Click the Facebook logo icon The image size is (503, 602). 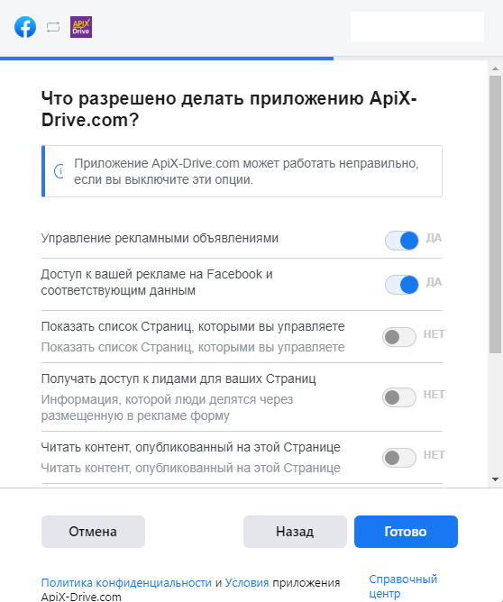pos(25,27)
